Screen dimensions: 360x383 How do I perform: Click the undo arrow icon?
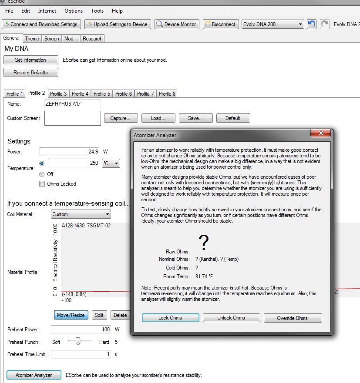click(311, 24)
